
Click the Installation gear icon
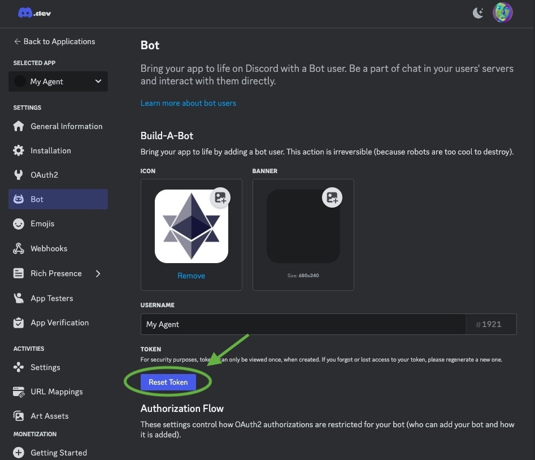tap(19, 151)
